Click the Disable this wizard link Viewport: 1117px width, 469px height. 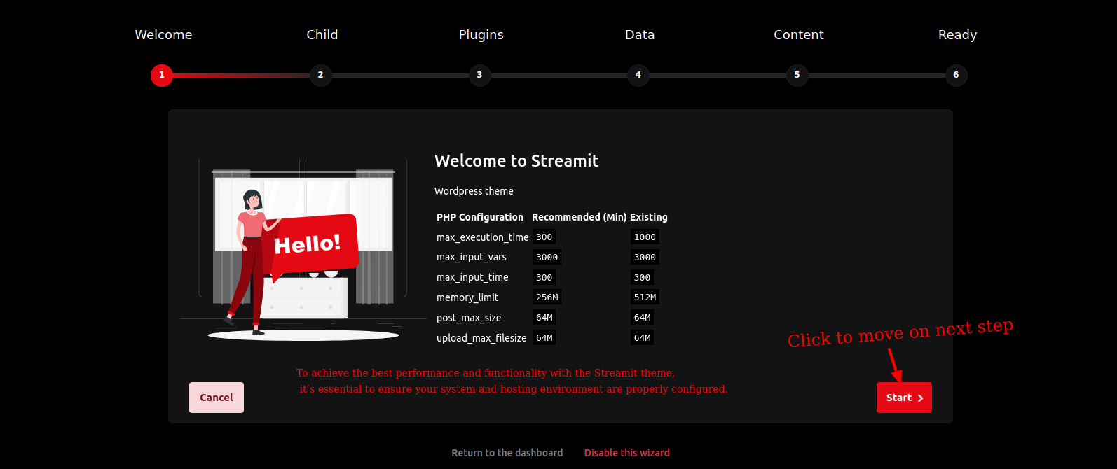point(627,453)
